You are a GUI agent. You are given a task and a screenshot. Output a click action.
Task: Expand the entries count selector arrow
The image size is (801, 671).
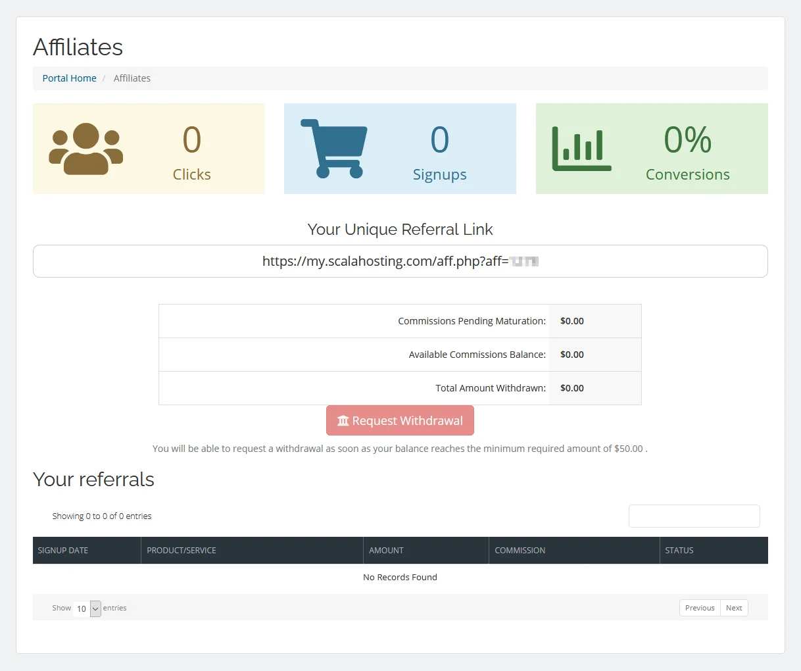95,609
